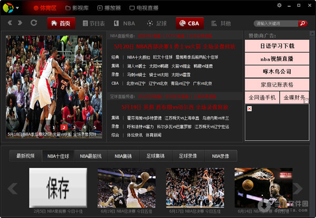Open the 广东vs北京 CBA link
The height and width of the screenshot is (218, 316).
pos(203,84)
